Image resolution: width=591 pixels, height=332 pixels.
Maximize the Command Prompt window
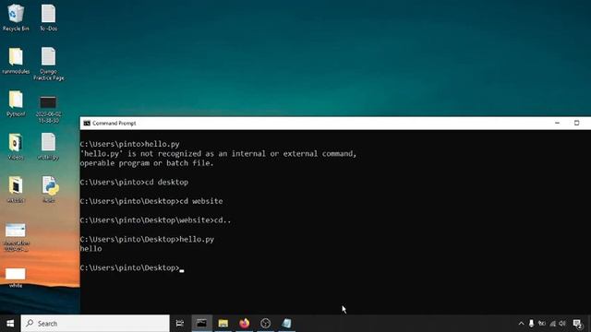[576, 123]
